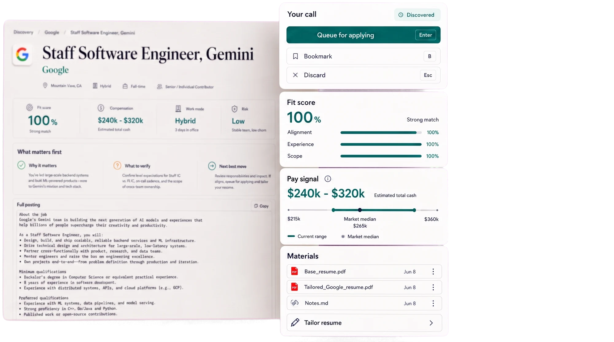Click the Google logo

click(22, 55)
